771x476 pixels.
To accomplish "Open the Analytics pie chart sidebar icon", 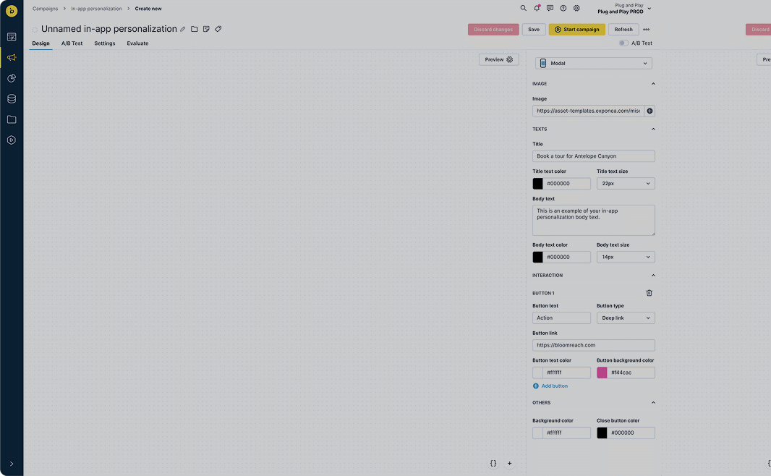I will click(12, 78).
